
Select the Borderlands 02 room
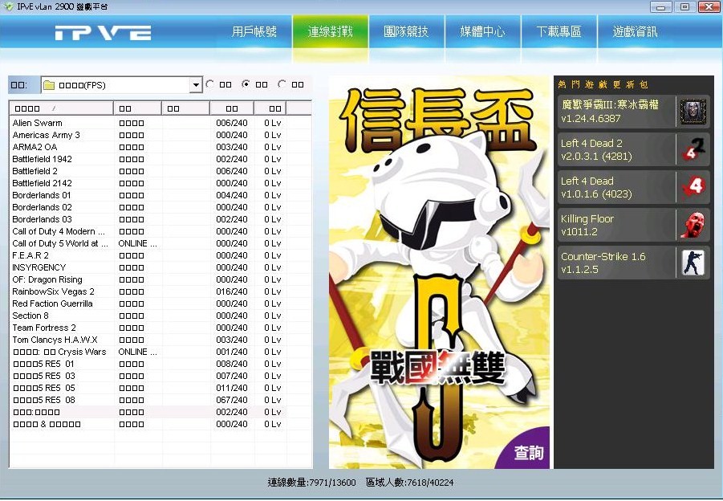(x=148, y=207)
